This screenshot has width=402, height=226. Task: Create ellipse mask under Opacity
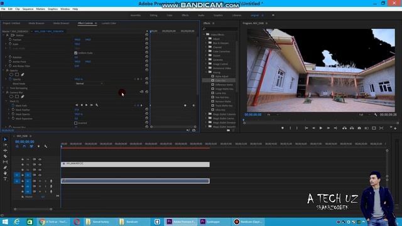pos(11,75)
